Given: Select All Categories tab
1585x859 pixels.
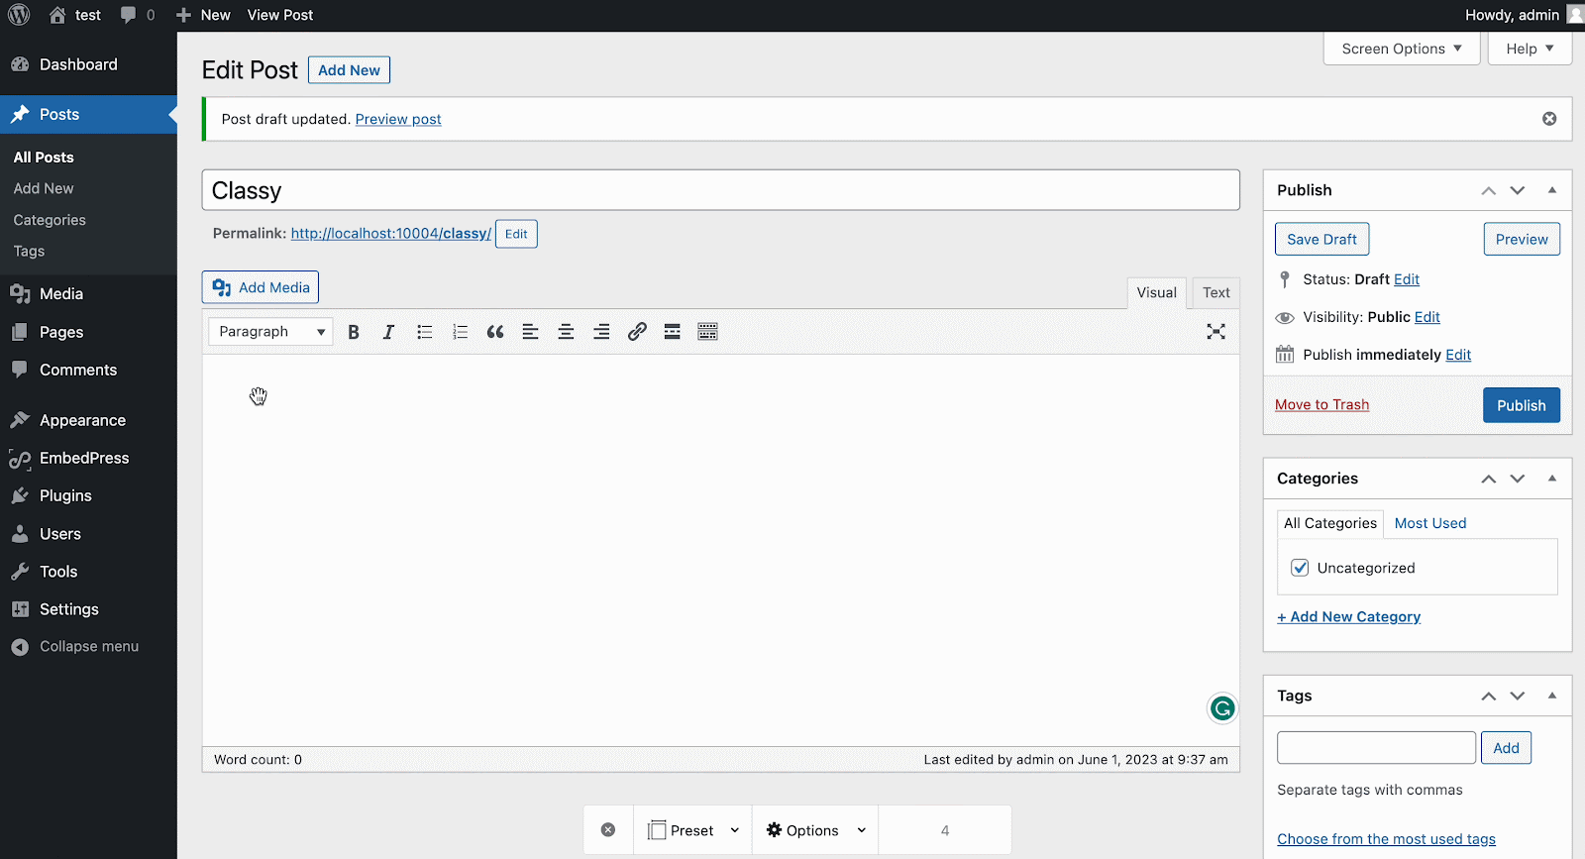Looking at the screenshot, I should (1330, 523).
